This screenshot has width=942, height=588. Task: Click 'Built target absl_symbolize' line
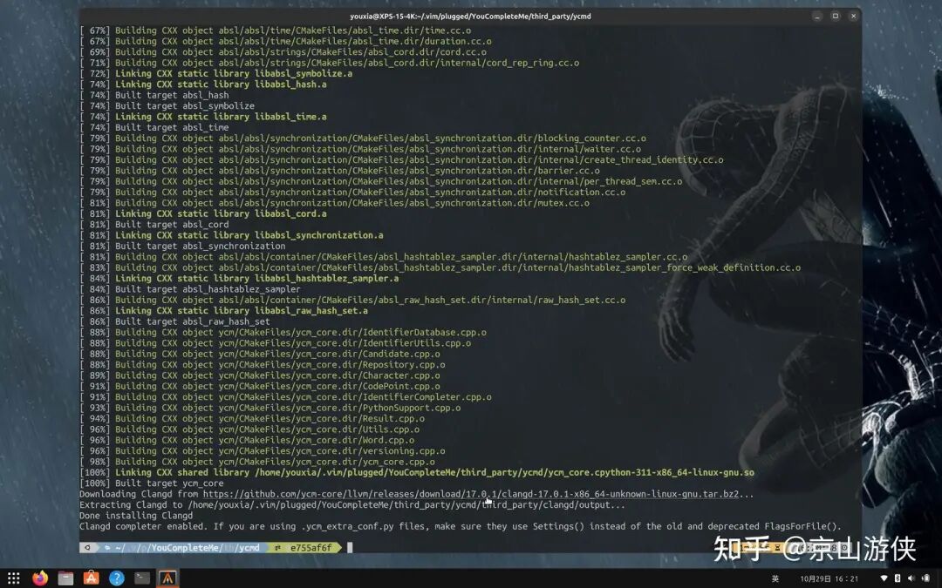(x=167, y=105)
